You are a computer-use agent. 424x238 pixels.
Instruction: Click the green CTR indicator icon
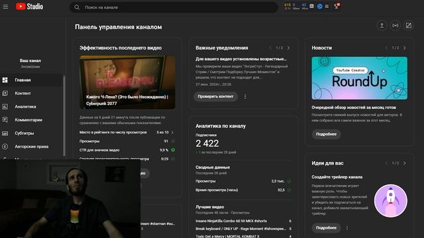coord(173,150)
